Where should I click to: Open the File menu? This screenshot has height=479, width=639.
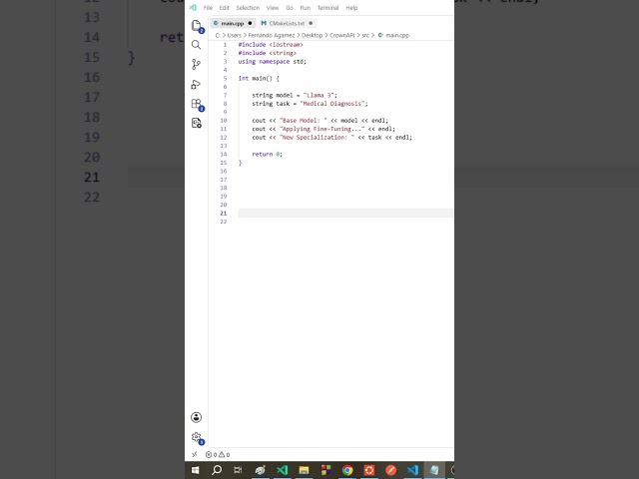[208, 8]
